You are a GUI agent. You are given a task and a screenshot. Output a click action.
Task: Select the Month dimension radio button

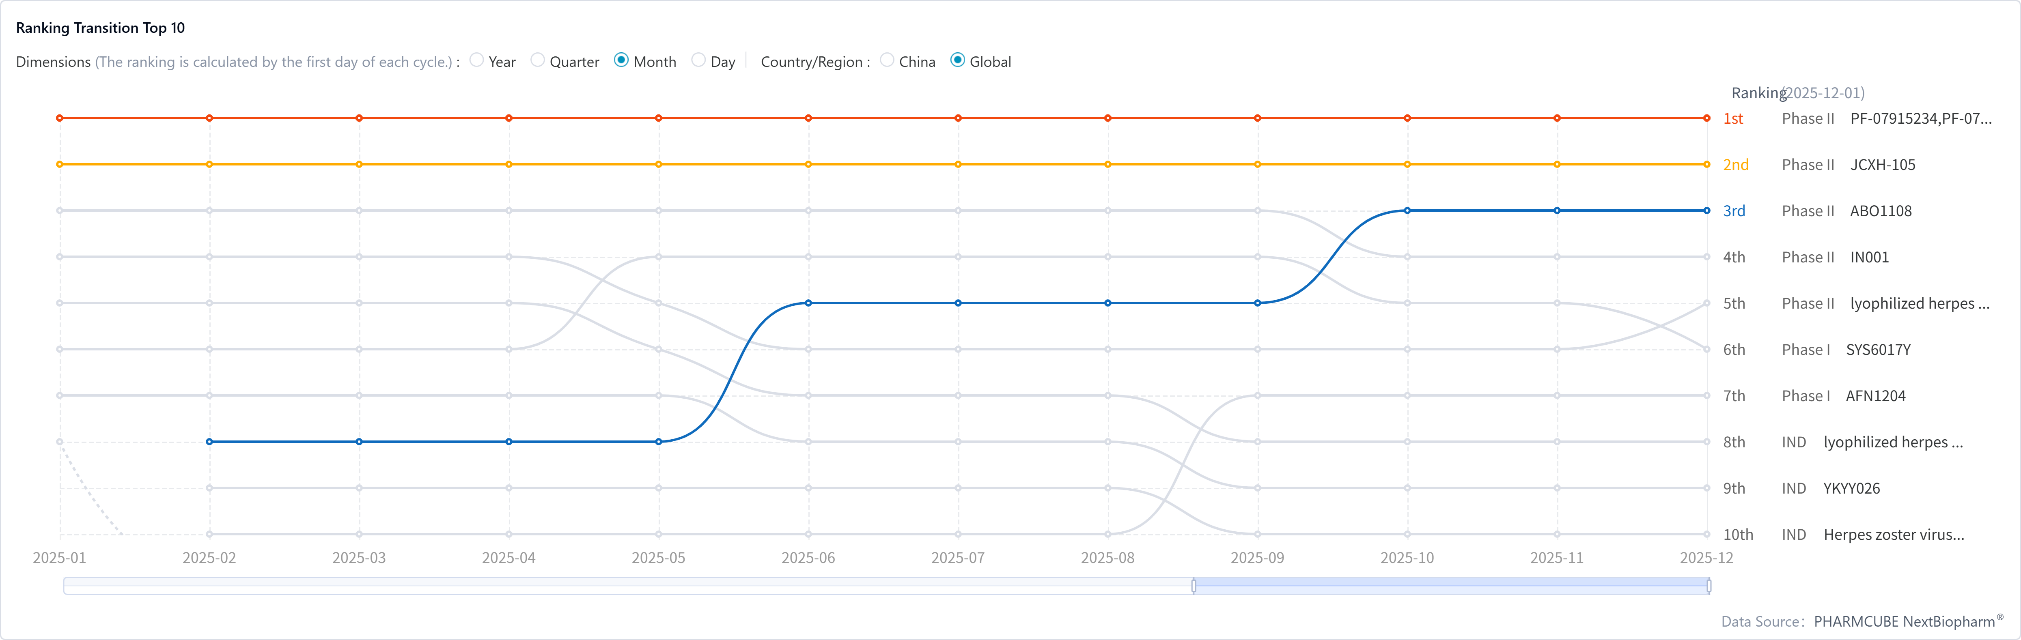[x=621, y=60]
